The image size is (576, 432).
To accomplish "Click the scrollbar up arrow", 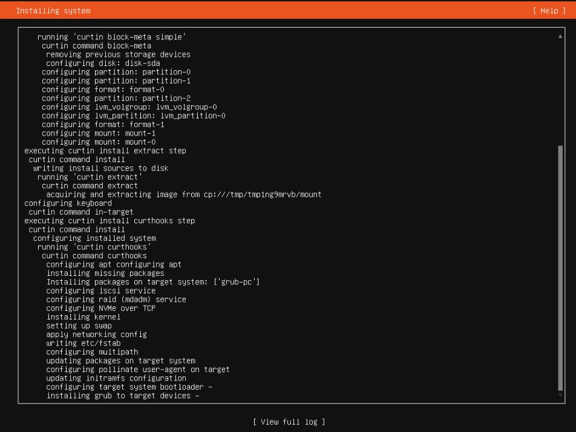I will [560, 36].
